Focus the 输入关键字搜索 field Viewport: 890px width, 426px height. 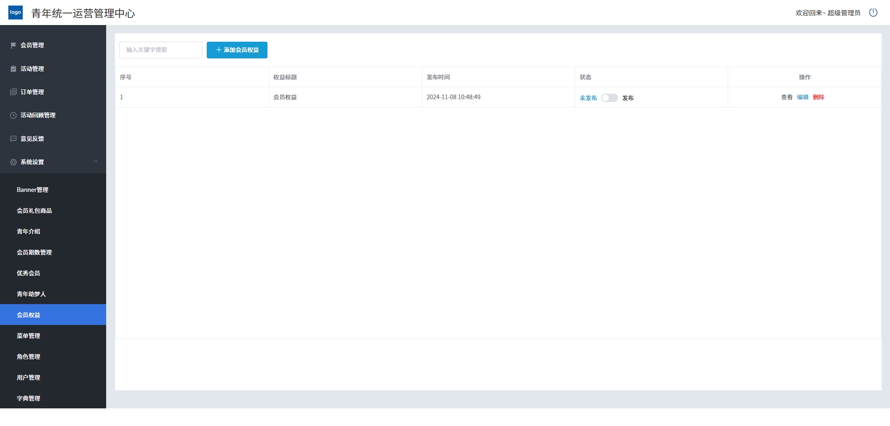(161, 50)
